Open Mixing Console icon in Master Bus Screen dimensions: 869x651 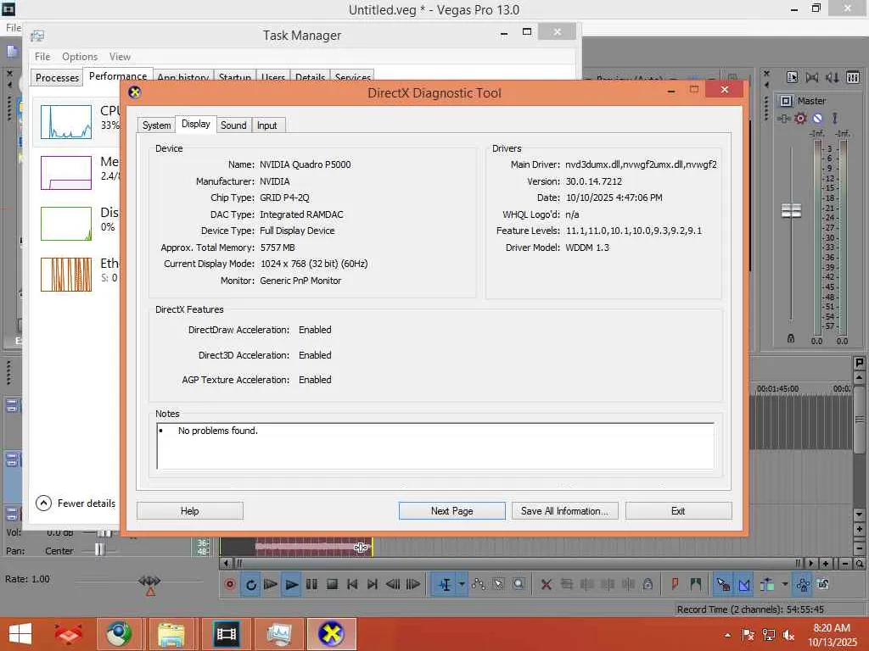click(853, 77)
